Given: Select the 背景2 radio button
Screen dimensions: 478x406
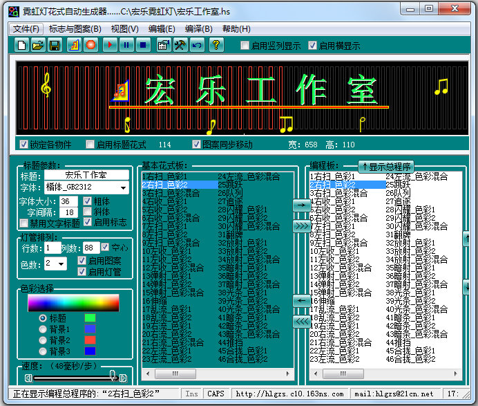Looking at the screenshot, I should 43,340.
